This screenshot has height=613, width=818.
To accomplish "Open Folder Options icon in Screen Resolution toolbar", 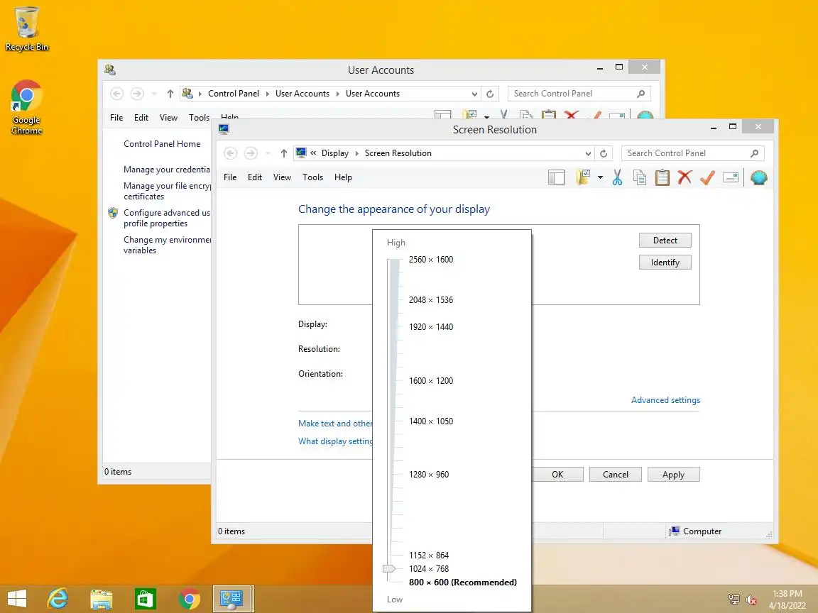I will point(583,178).
